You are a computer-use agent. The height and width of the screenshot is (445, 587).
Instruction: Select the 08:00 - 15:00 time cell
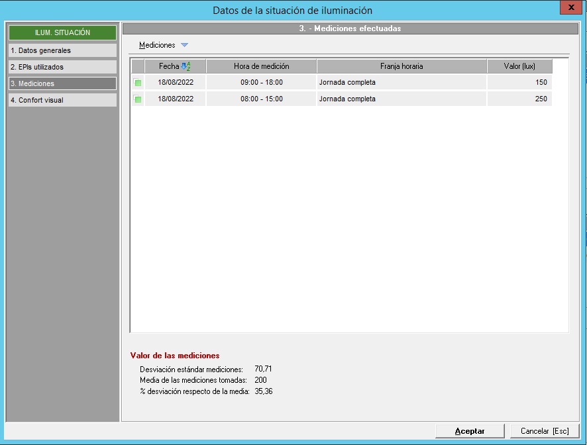pos(261,99)
